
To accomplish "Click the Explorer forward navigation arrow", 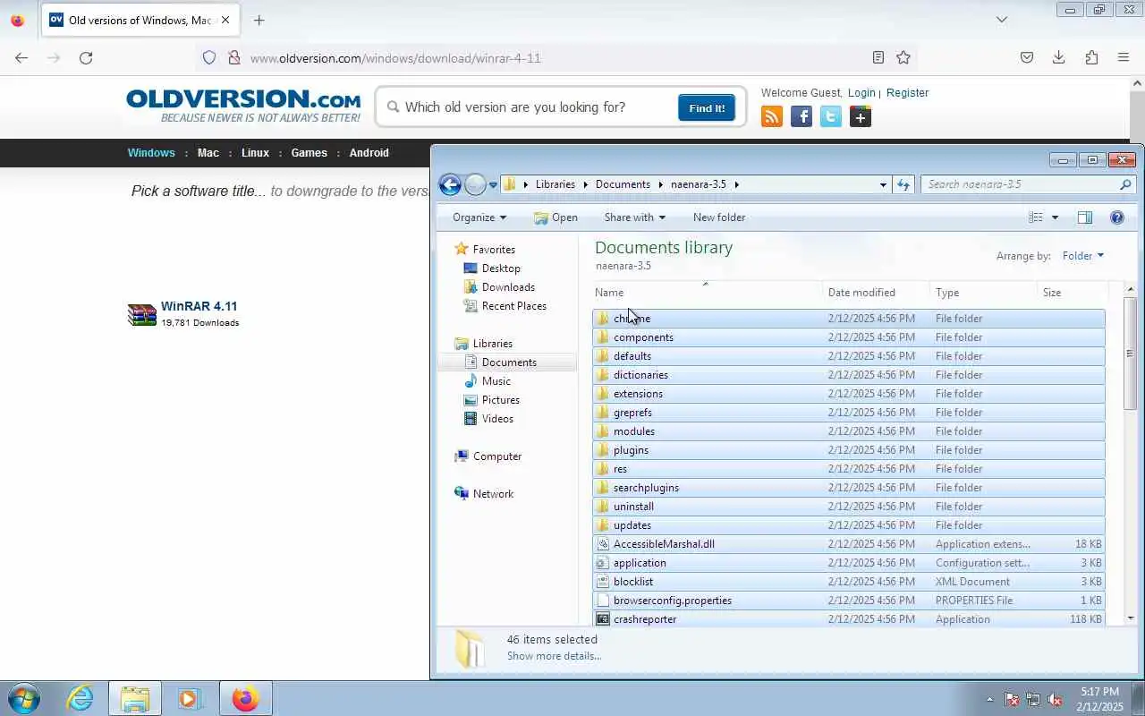I will point(475,184).
